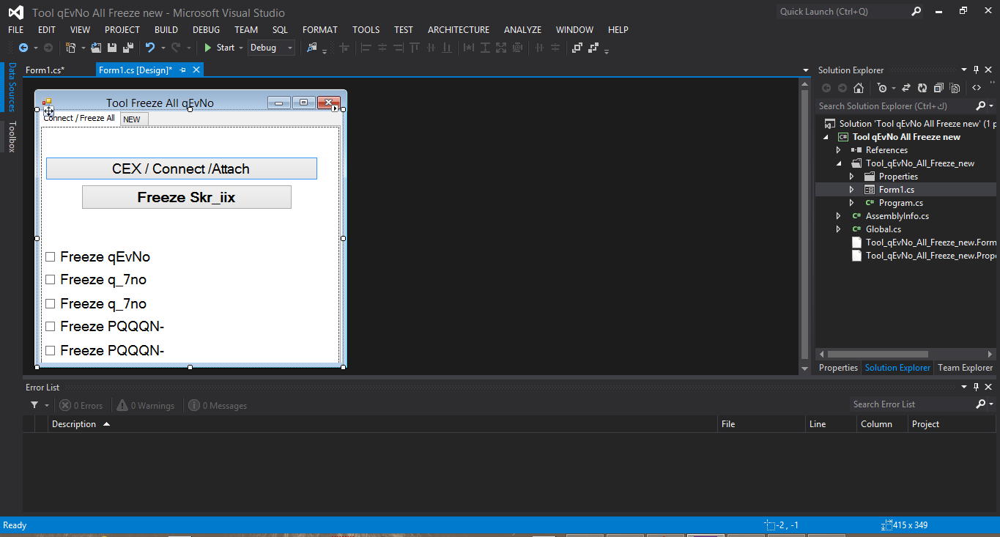
Task: Collapse the Tool_qEvNo_All_Freeze_new folder node
Action: point(839,163)
